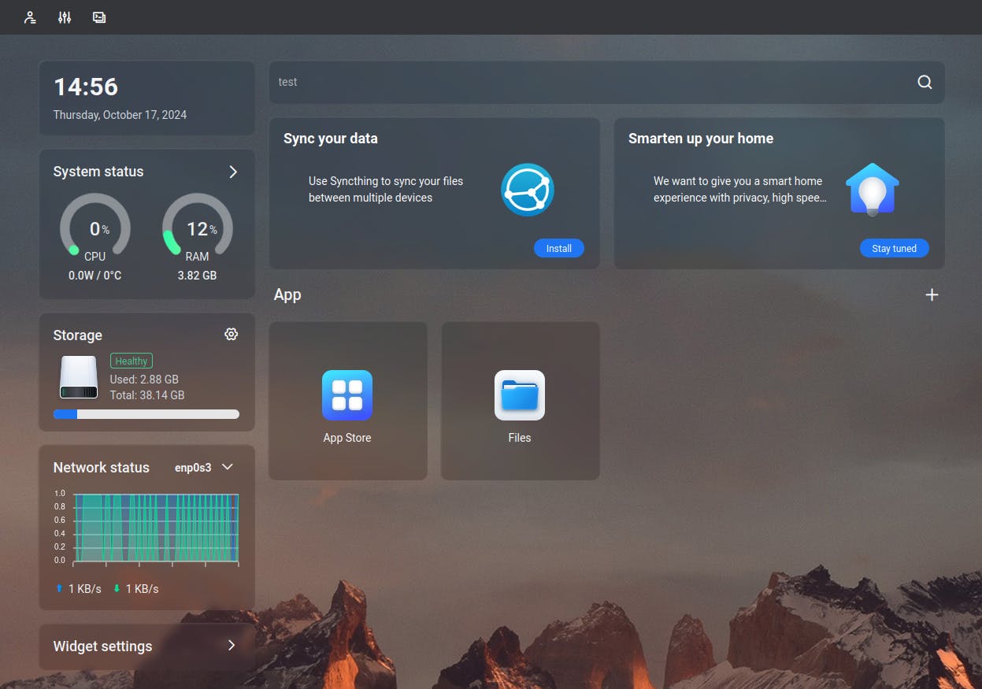982x689 pixels.
Task: Focus the search input field
Action: pyautogui.click(x=591, y=82)
